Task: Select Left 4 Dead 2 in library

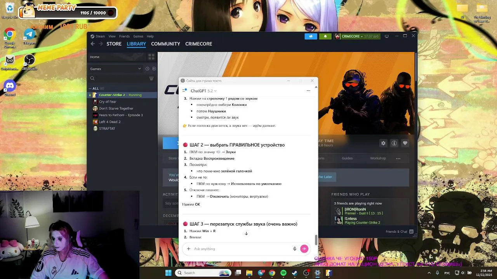Action: point(122,122)
